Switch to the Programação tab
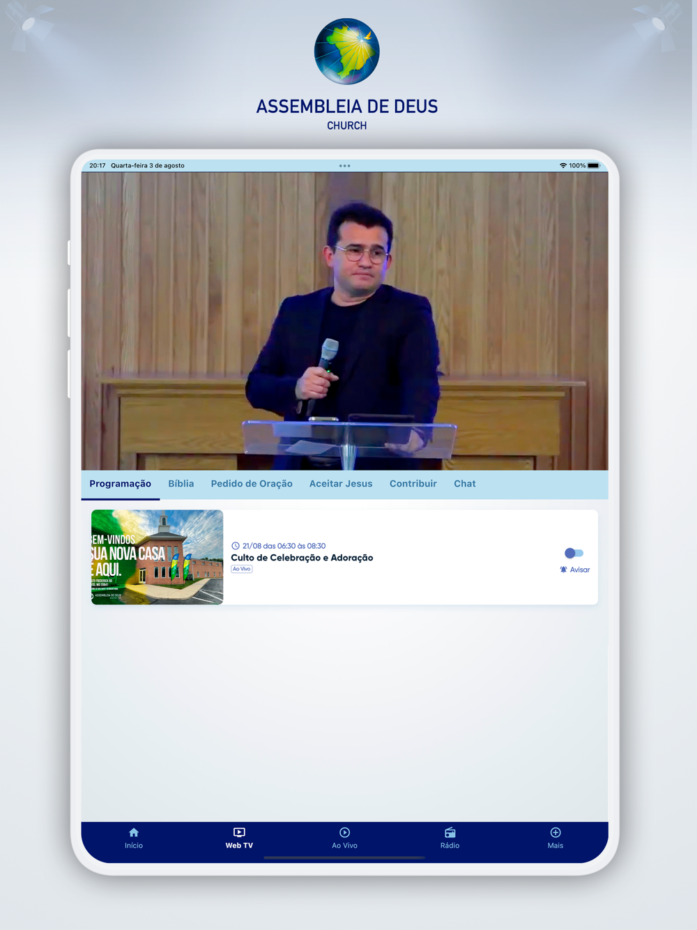 tap(120, 484)
